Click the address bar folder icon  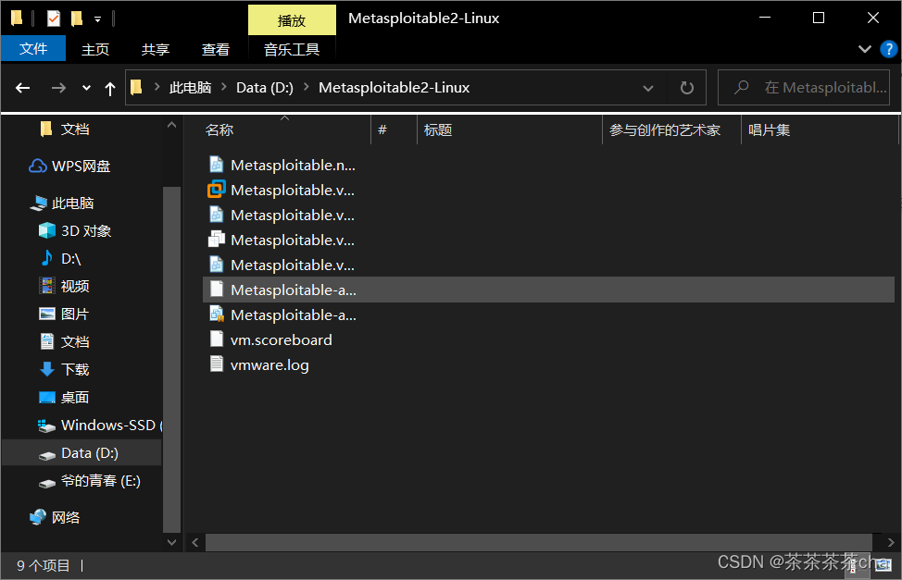coord(136,87)
